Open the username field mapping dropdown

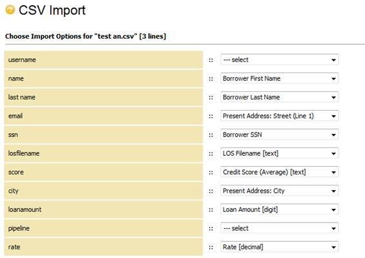[x=279, y=60]
